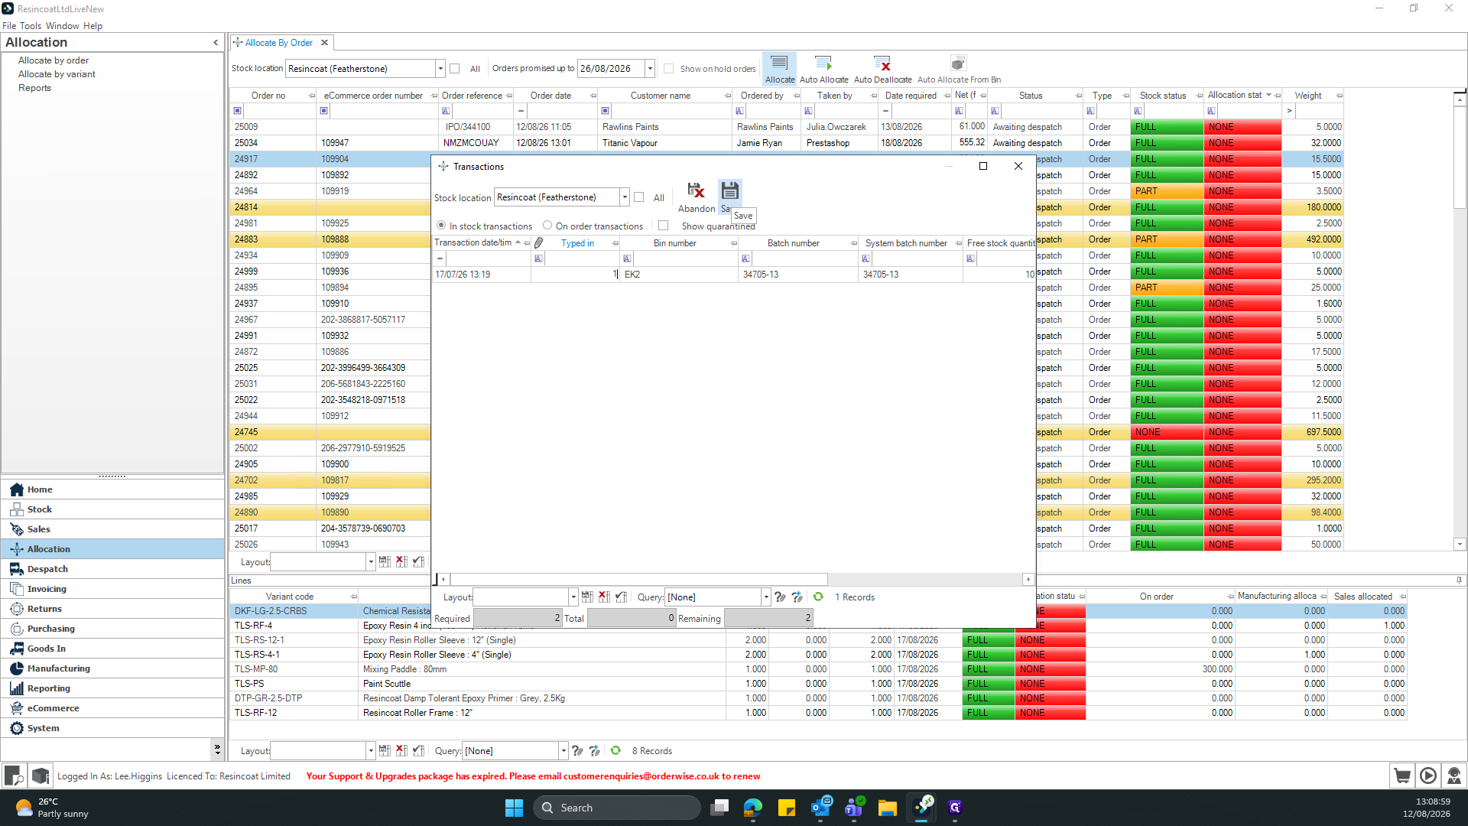
Task: Expand the sidebar module overflow chevron
Action: [x=217, y=749]
